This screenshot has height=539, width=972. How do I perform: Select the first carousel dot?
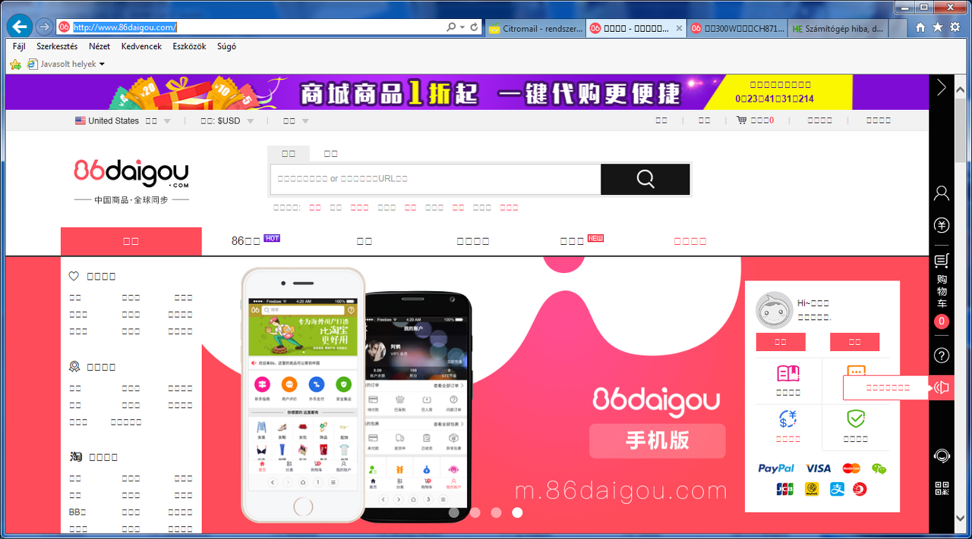tap(453, 512)
